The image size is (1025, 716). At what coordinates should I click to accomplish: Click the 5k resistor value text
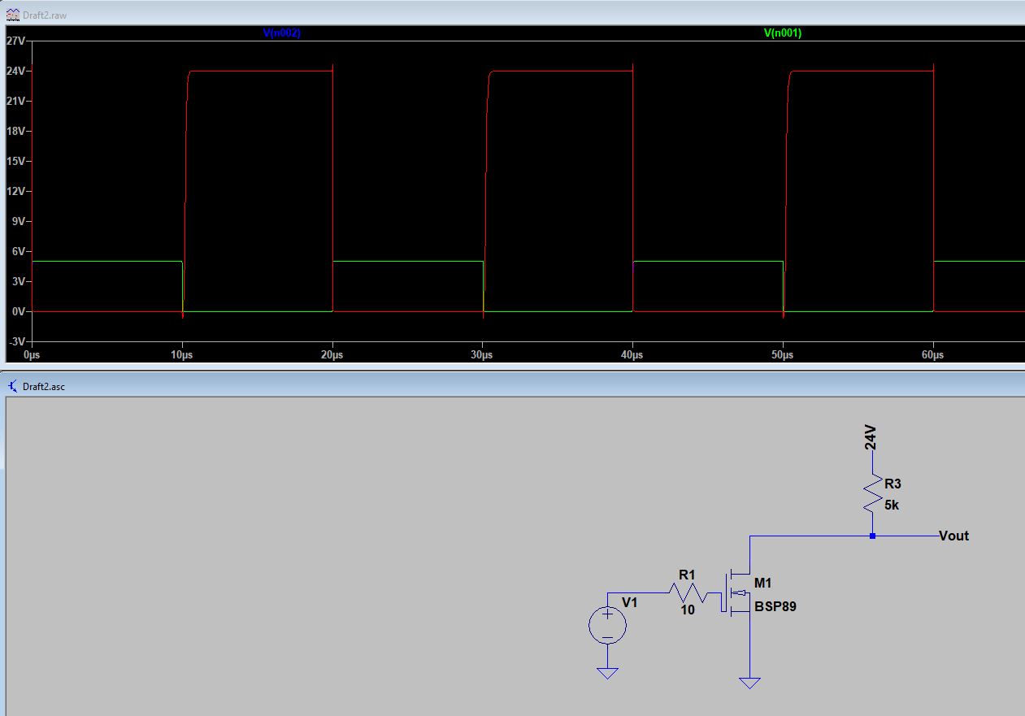coord(892,506)
